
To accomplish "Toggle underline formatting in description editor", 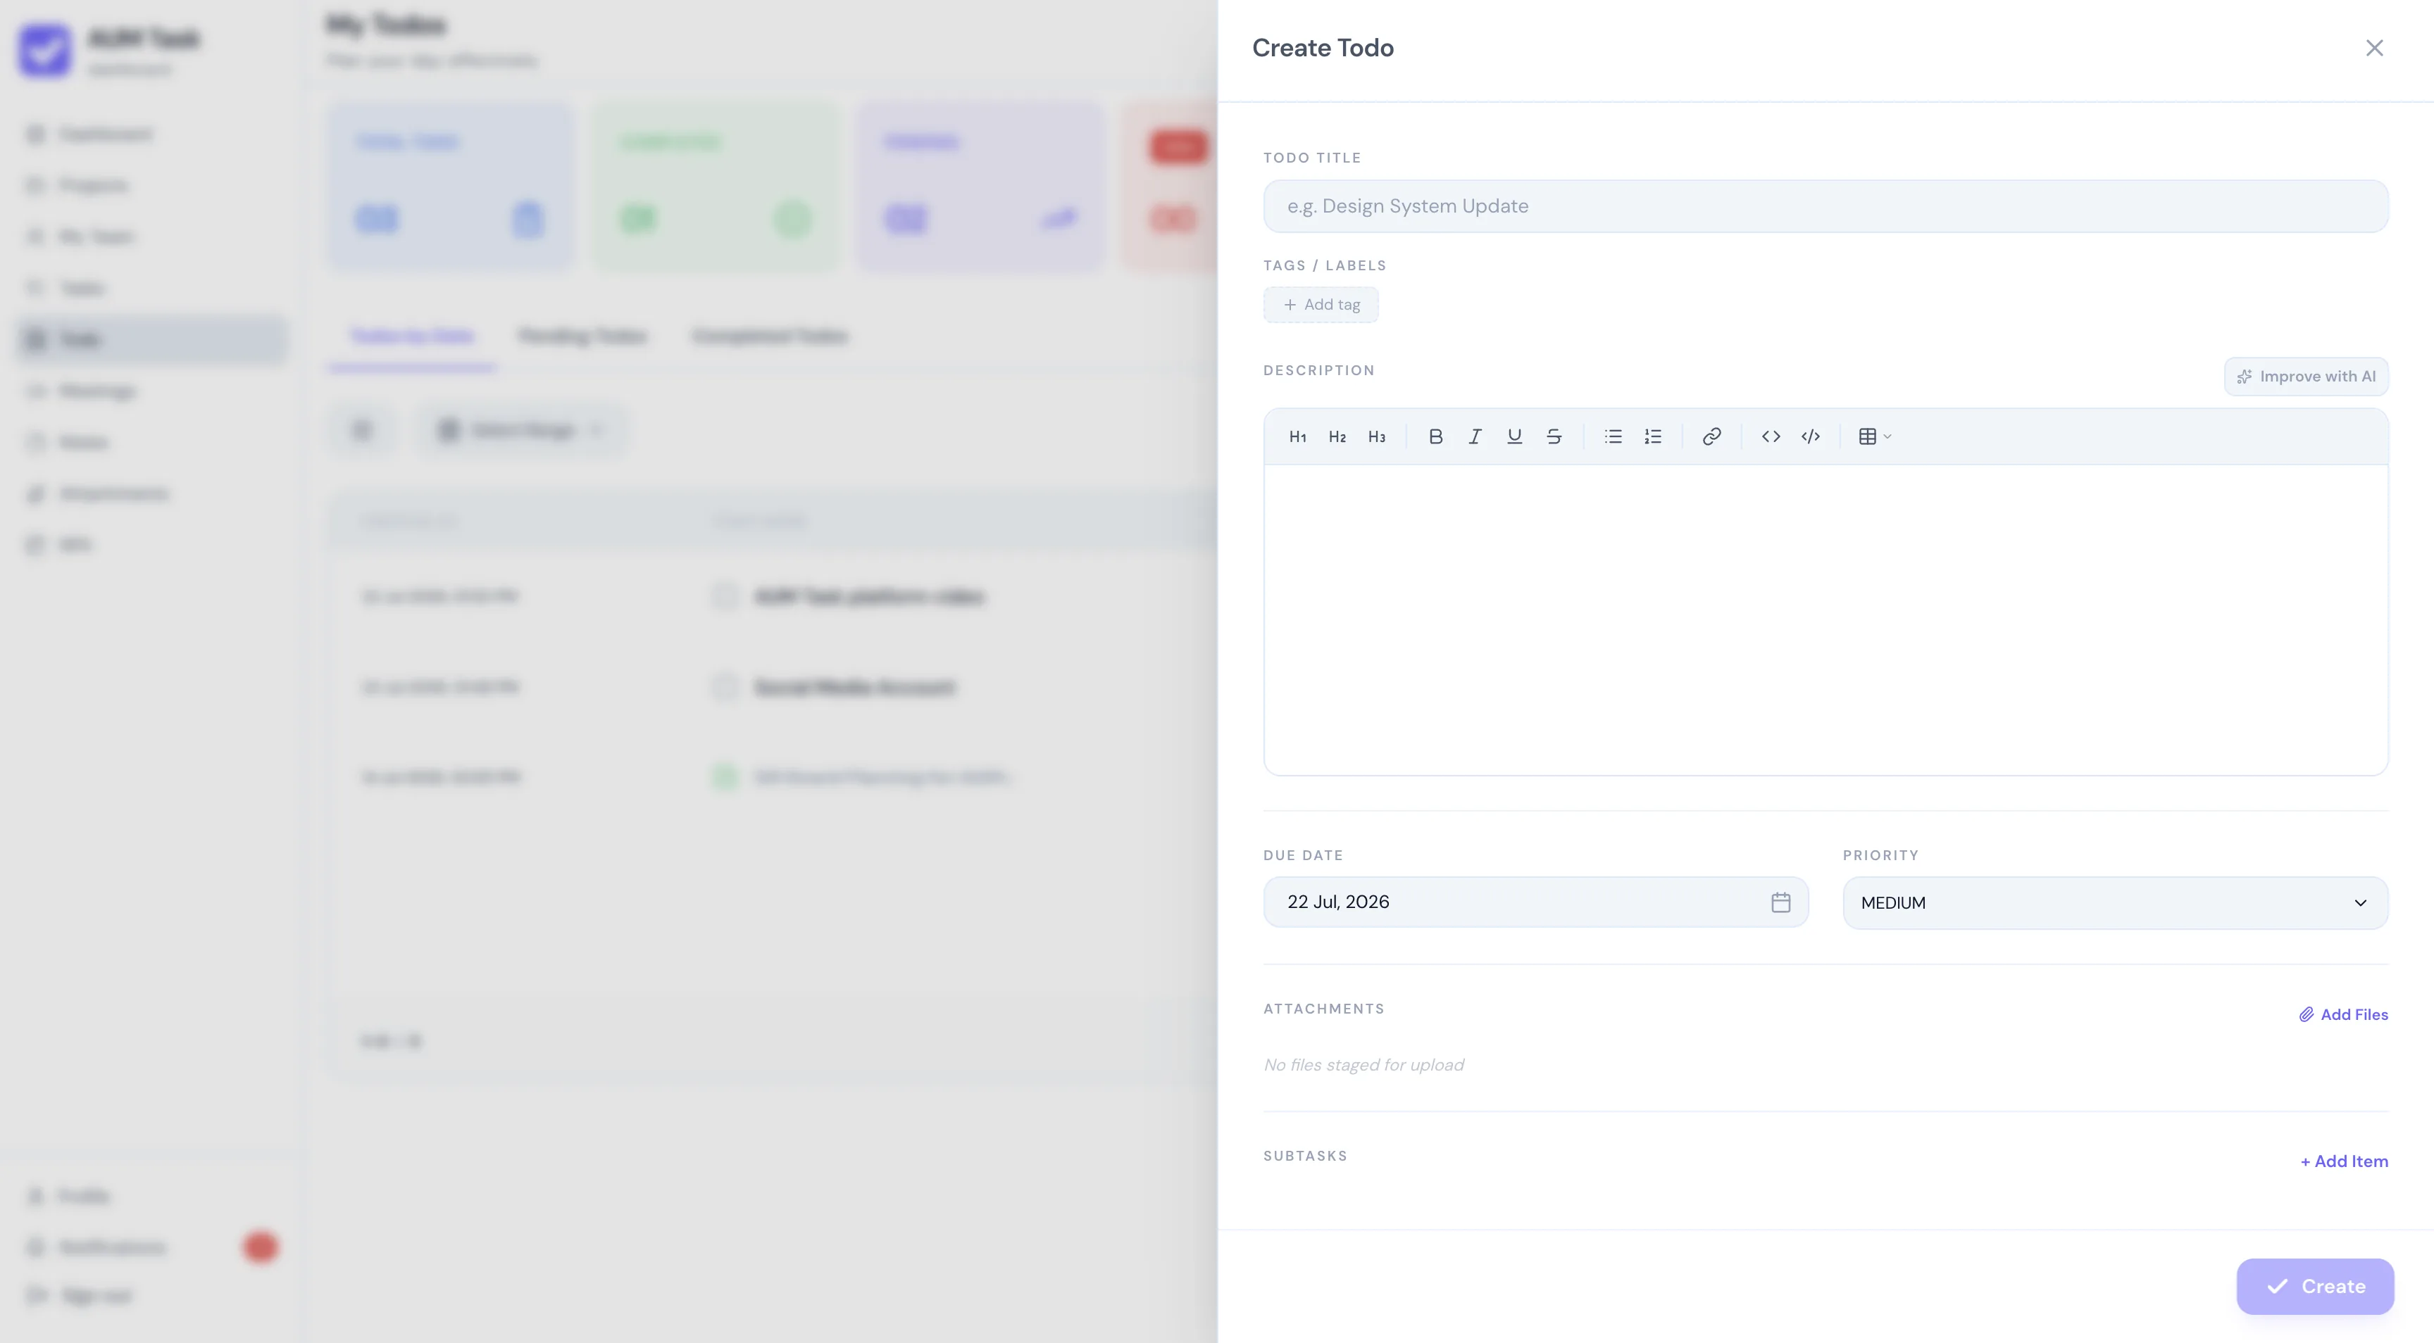I will [x=1515, y=436].
